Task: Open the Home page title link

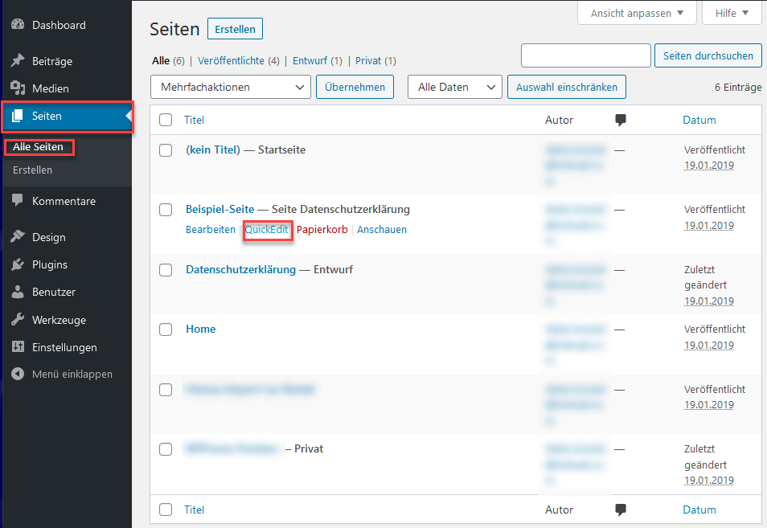Action: point(200,329)
